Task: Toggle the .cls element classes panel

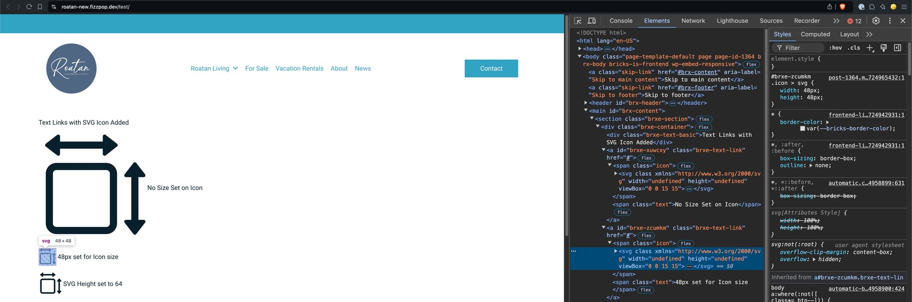Action: pos(855,48)
